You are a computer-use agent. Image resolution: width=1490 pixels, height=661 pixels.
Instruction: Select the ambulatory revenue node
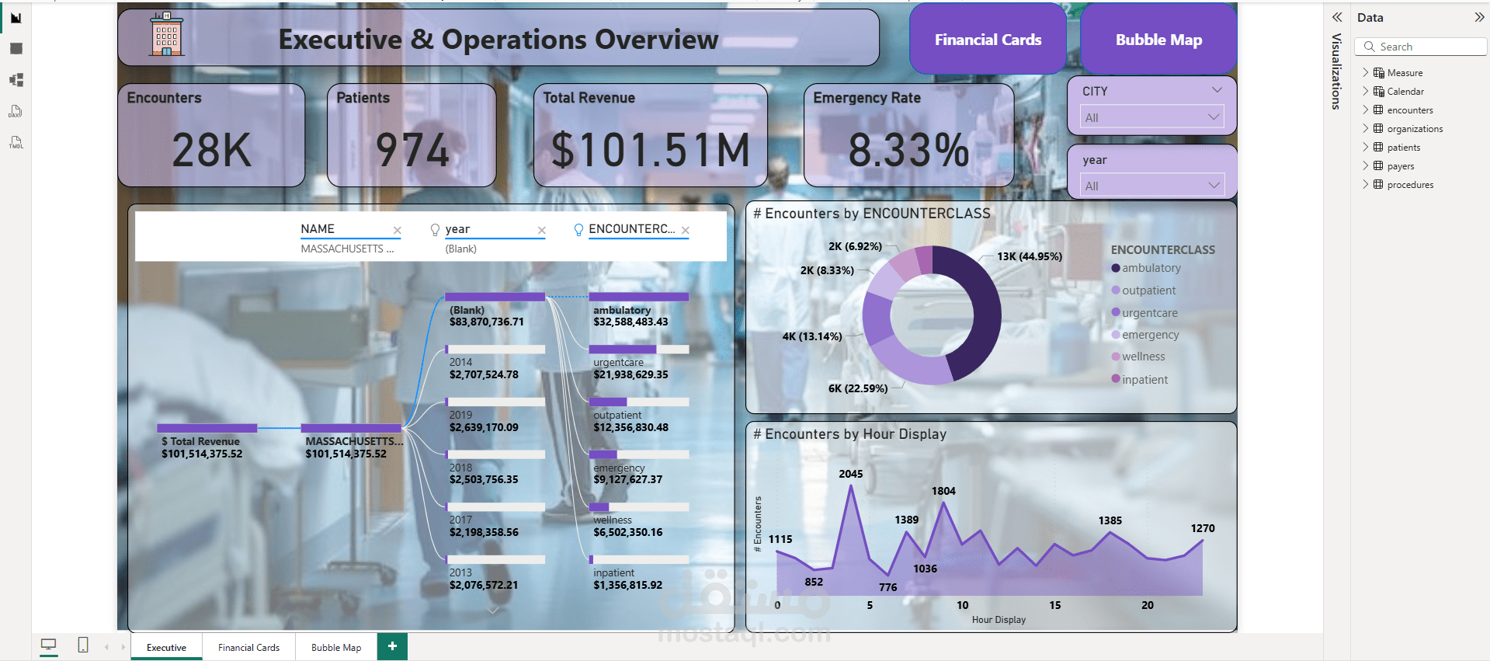point(639,310)
